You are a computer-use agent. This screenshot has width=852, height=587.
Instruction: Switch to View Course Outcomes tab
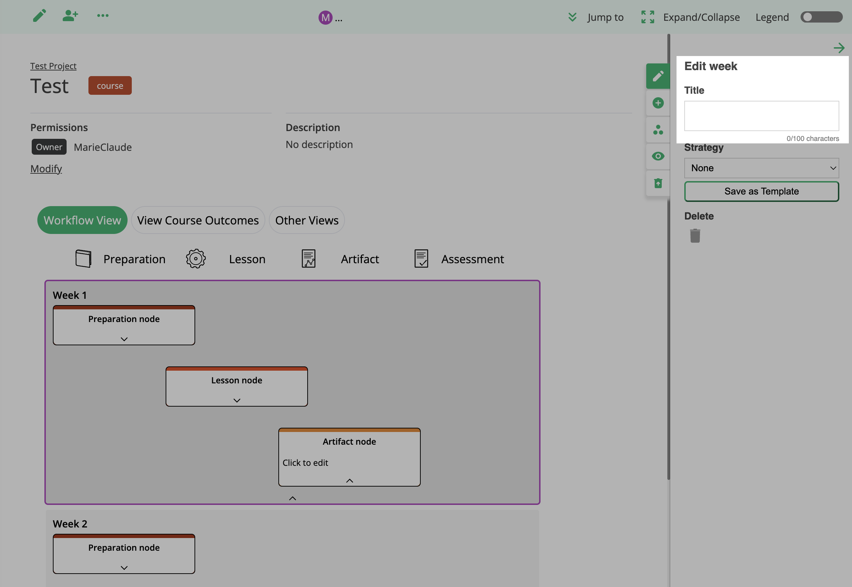point(198,220)
